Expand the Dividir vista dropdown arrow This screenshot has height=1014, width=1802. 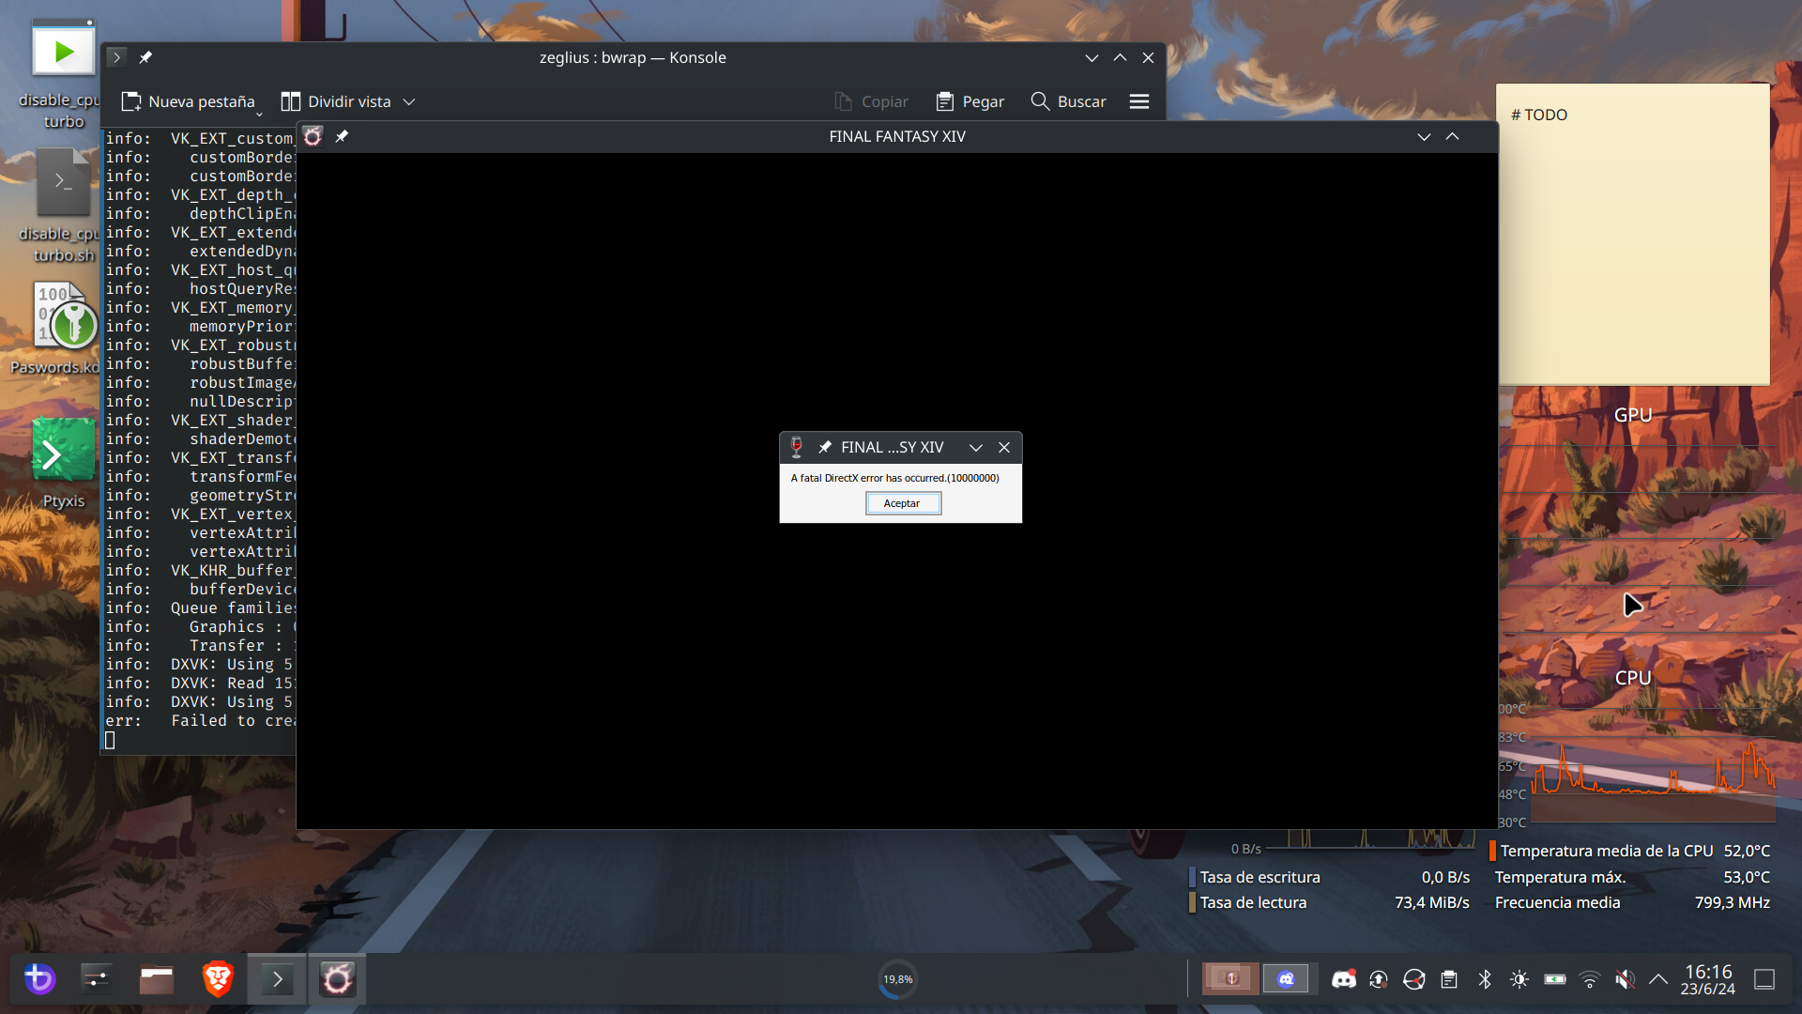tap(409, 101)
